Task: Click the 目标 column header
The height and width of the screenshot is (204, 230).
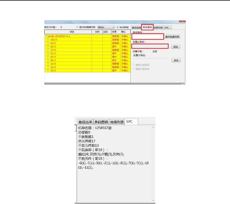Action: click(97, 32)
